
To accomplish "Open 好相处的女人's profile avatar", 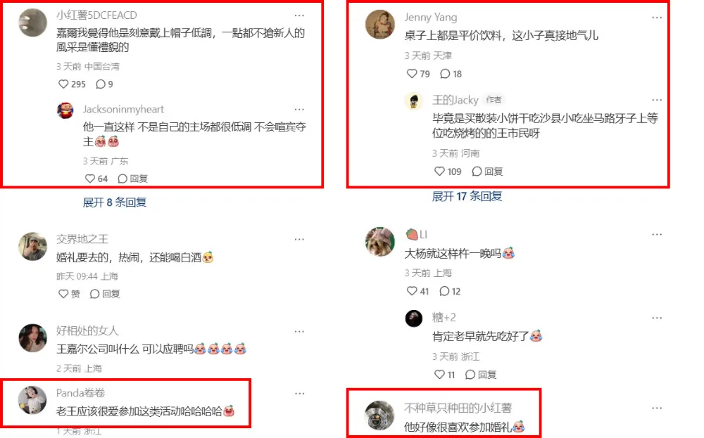I will point(33,338).
